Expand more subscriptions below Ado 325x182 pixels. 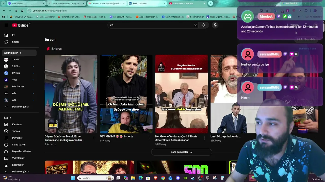19,107
